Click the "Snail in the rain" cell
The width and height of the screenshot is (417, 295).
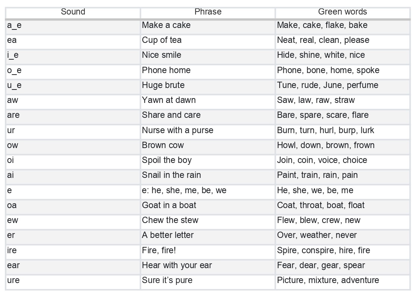[208, 175]
